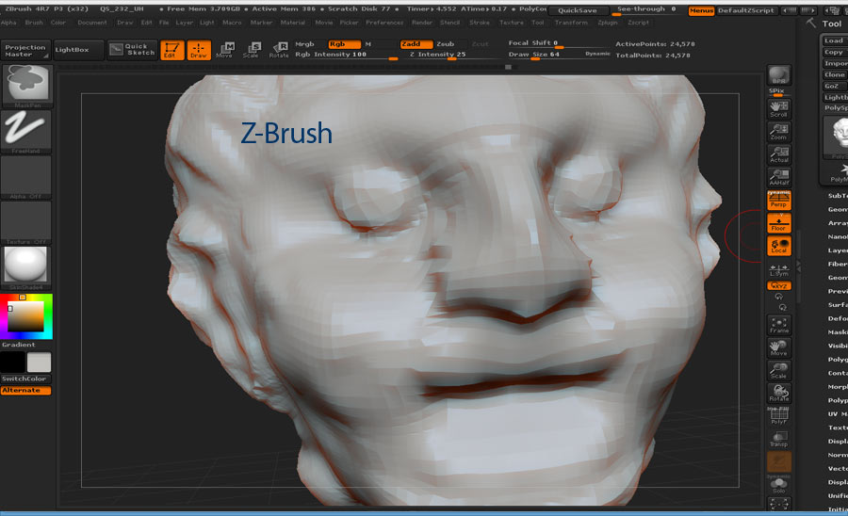Click the Texture Off thumbnail slot
Viewport: 848px width, 516px height.
[x=26, y=221]
